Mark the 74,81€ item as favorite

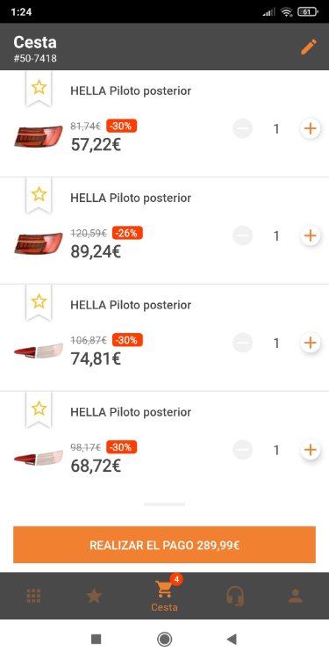click(x=39, y=301)
